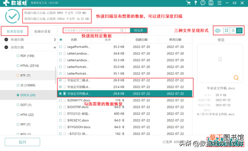
Task: Switch to list view mode
Action: (233, 30)
